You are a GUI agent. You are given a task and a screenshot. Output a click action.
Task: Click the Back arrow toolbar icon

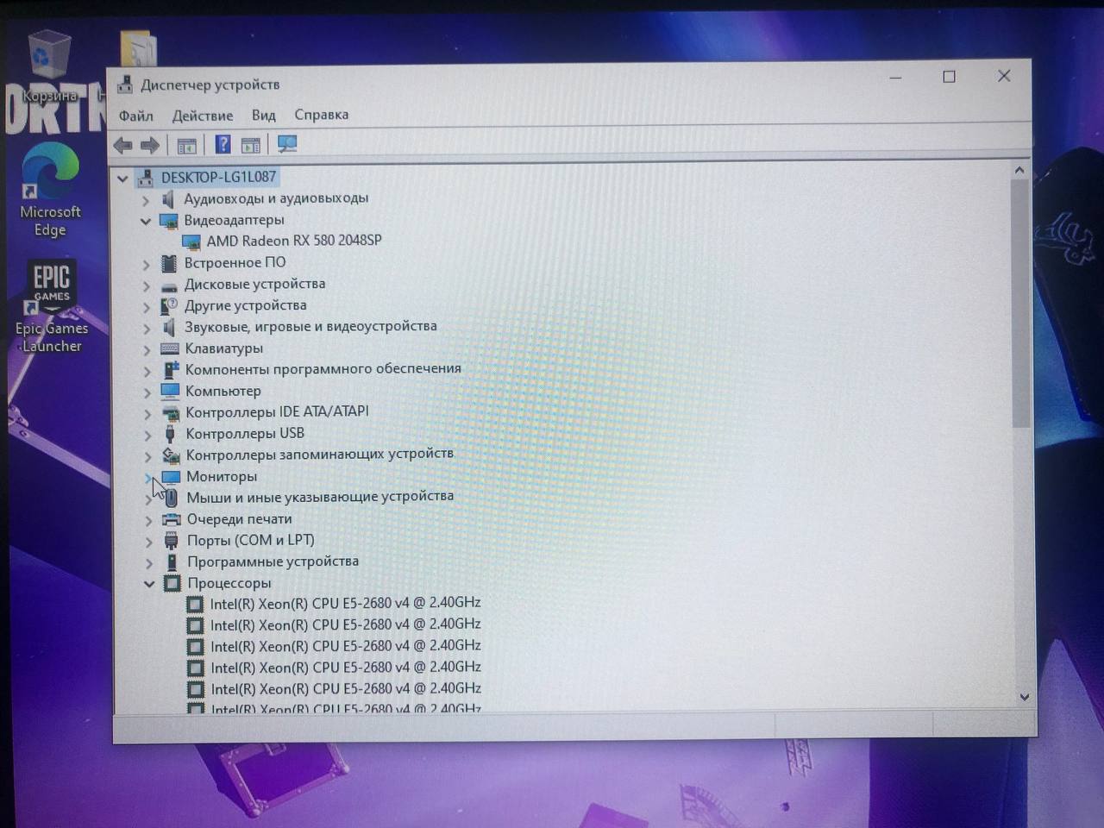pyautogui.click(x=122, y=145)
